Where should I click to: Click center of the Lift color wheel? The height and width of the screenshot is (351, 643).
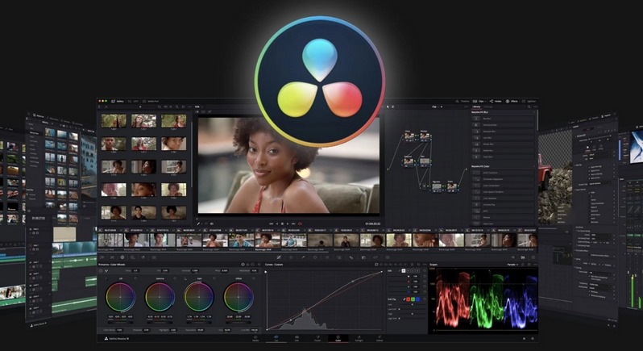point(120,297)
